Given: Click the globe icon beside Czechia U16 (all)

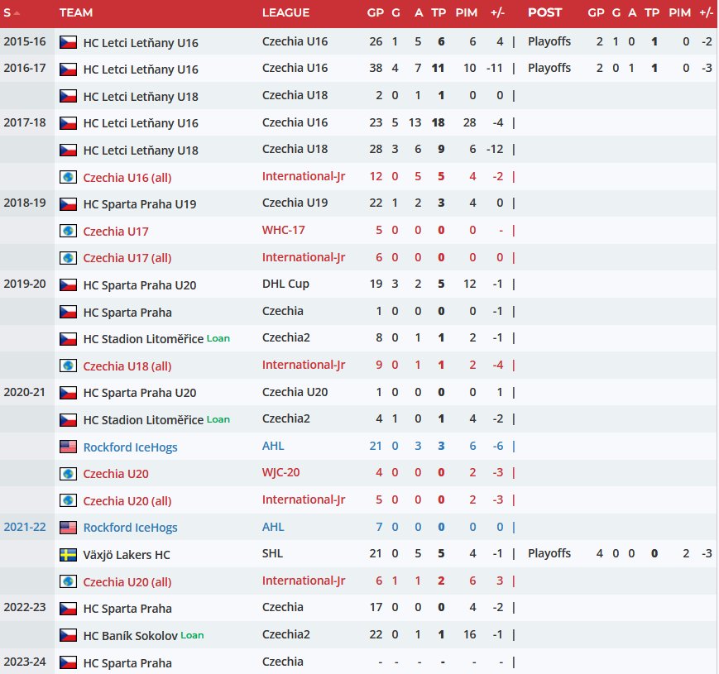Looking at the screenshot, I should [69, 177].
